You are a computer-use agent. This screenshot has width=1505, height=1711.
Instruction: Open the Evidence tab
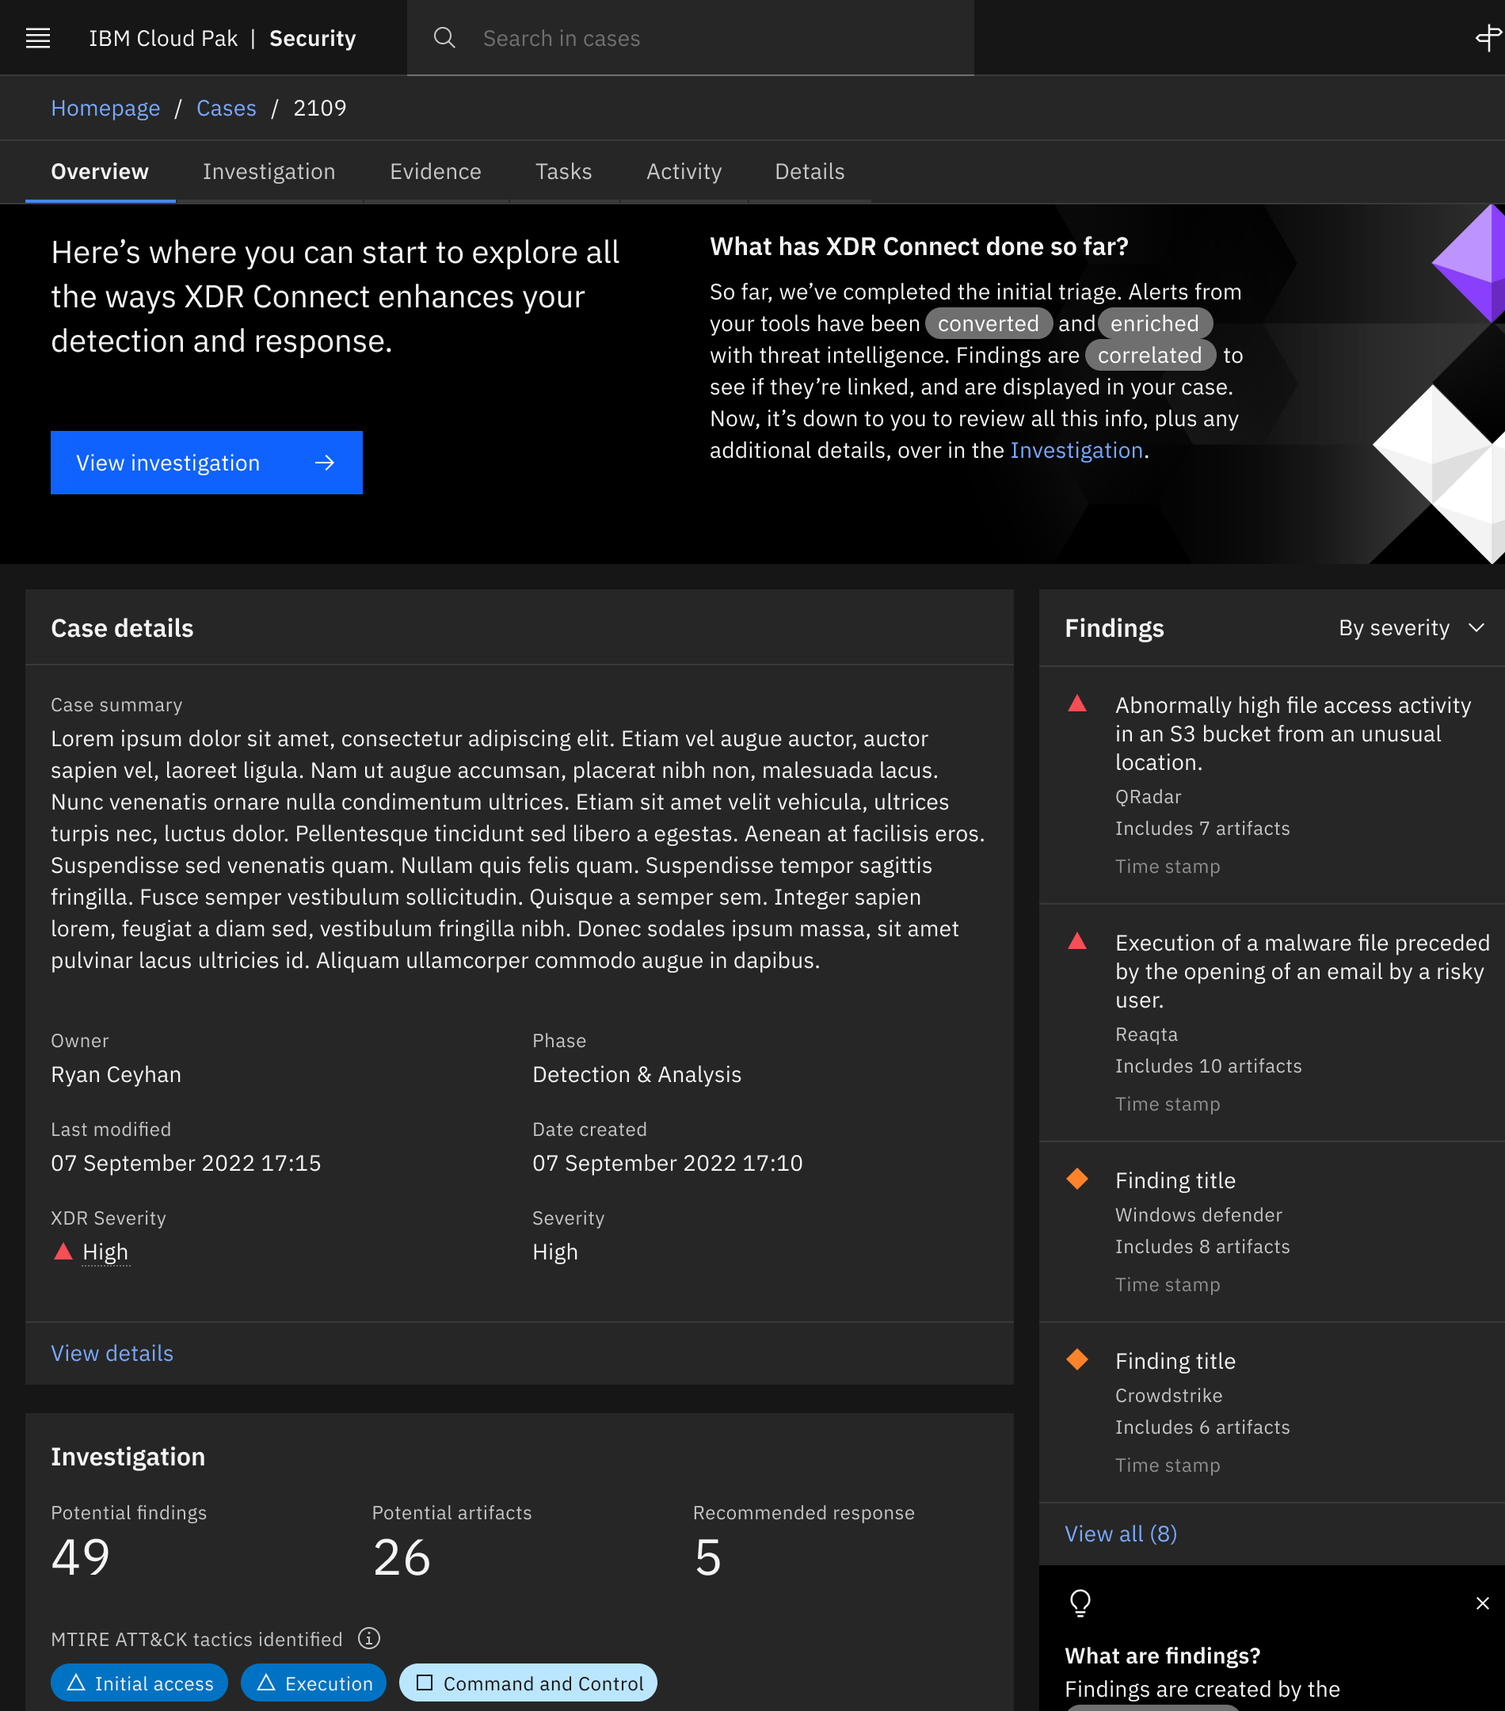click(x=435, y=172)
